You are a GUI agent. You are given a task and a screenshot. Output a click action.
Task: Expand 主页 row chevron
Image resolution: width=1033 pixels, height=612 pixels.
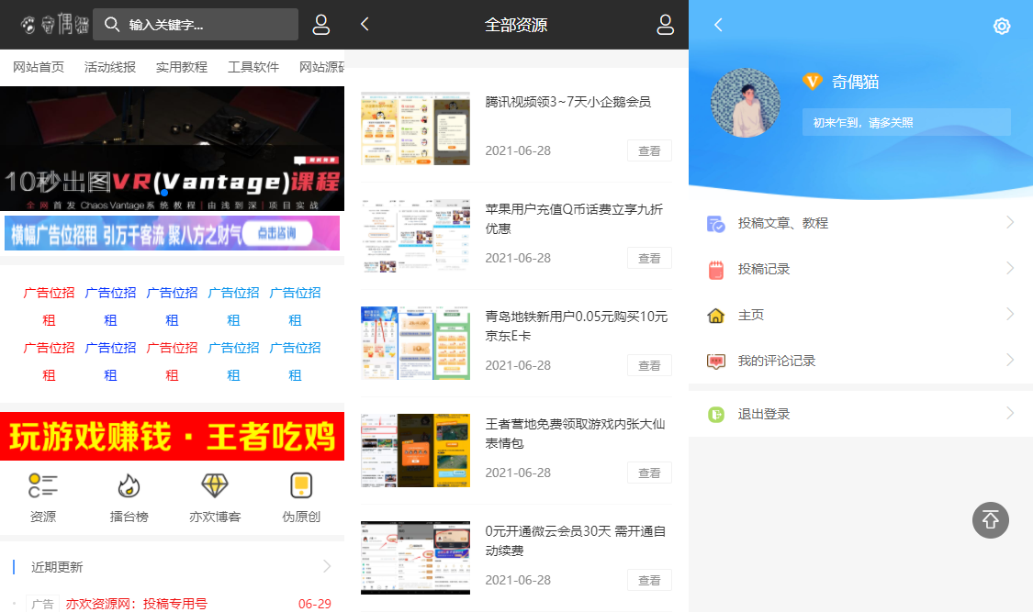tap(1010, 314)
